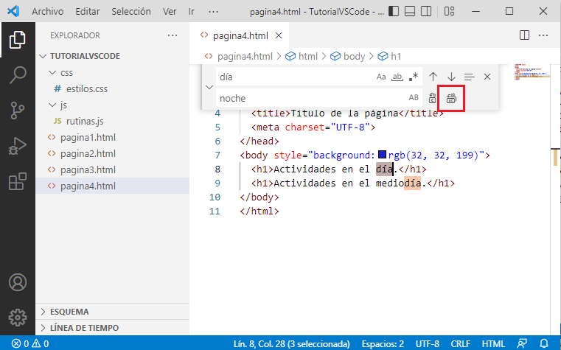Expand the ESQUEMA section

[112, 312]
